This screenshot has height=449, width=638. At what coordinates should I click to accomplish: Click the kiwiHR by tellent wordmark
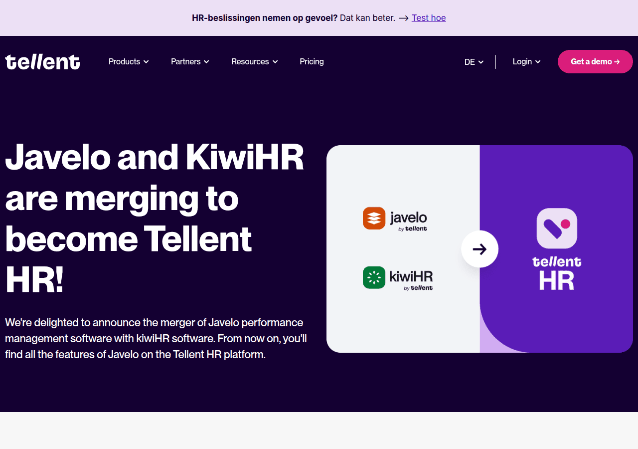411,280
